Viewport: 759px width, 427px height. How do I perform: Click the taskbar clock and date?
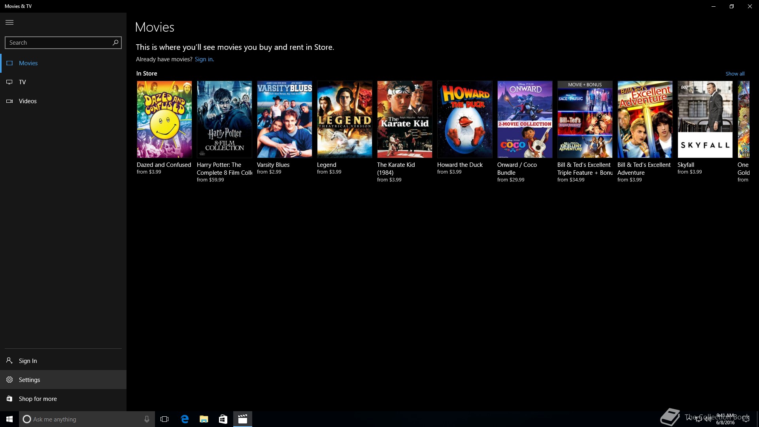[x=725, y=419]
